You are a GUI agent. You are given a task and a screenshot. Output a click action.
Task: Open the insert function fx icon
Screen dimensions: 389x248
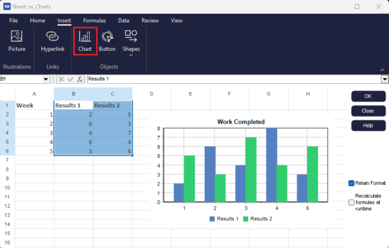(x=79, y=79)
